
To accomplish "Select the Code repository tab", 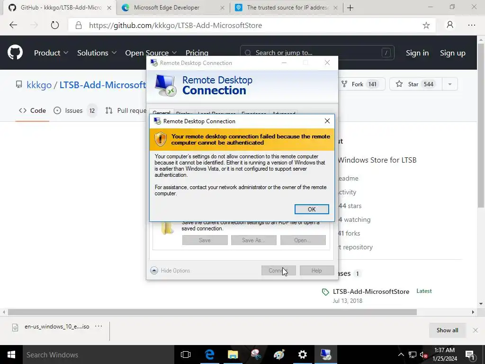I will click(32, 110).
